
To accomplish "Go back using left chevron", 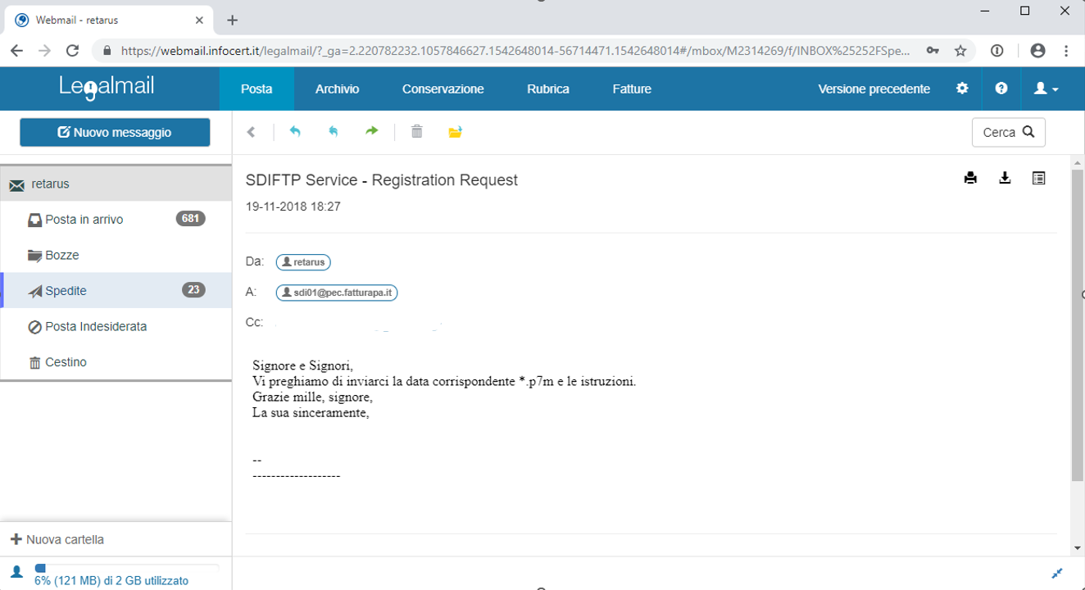I will (252, 132).
